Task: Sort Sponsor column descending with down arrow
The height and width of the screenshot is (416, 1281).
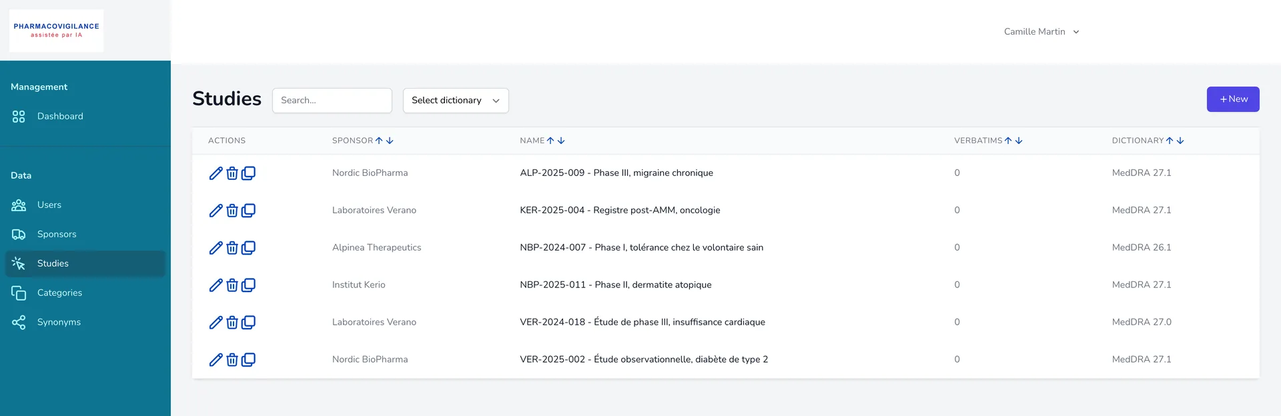Action: tap(390, 141)
